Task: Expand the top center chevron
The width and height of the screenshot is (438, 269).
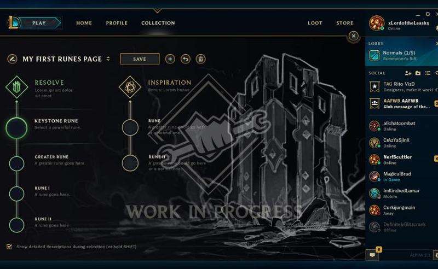Action: pos(157,11)
